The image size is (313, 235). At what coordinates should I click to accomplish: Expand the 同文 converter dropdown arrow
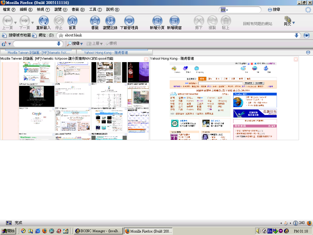[294, 23]
